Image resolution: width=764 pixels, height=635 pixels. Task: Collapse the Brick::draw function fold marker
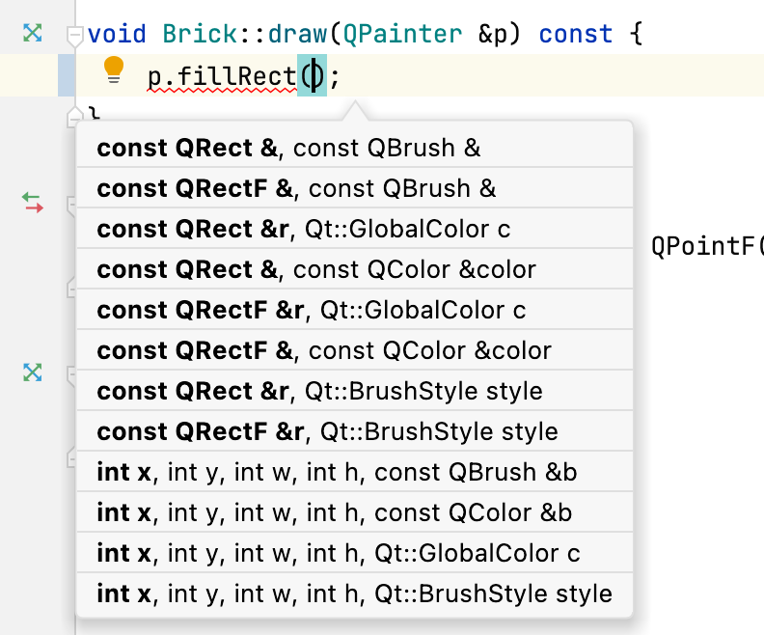74,35
